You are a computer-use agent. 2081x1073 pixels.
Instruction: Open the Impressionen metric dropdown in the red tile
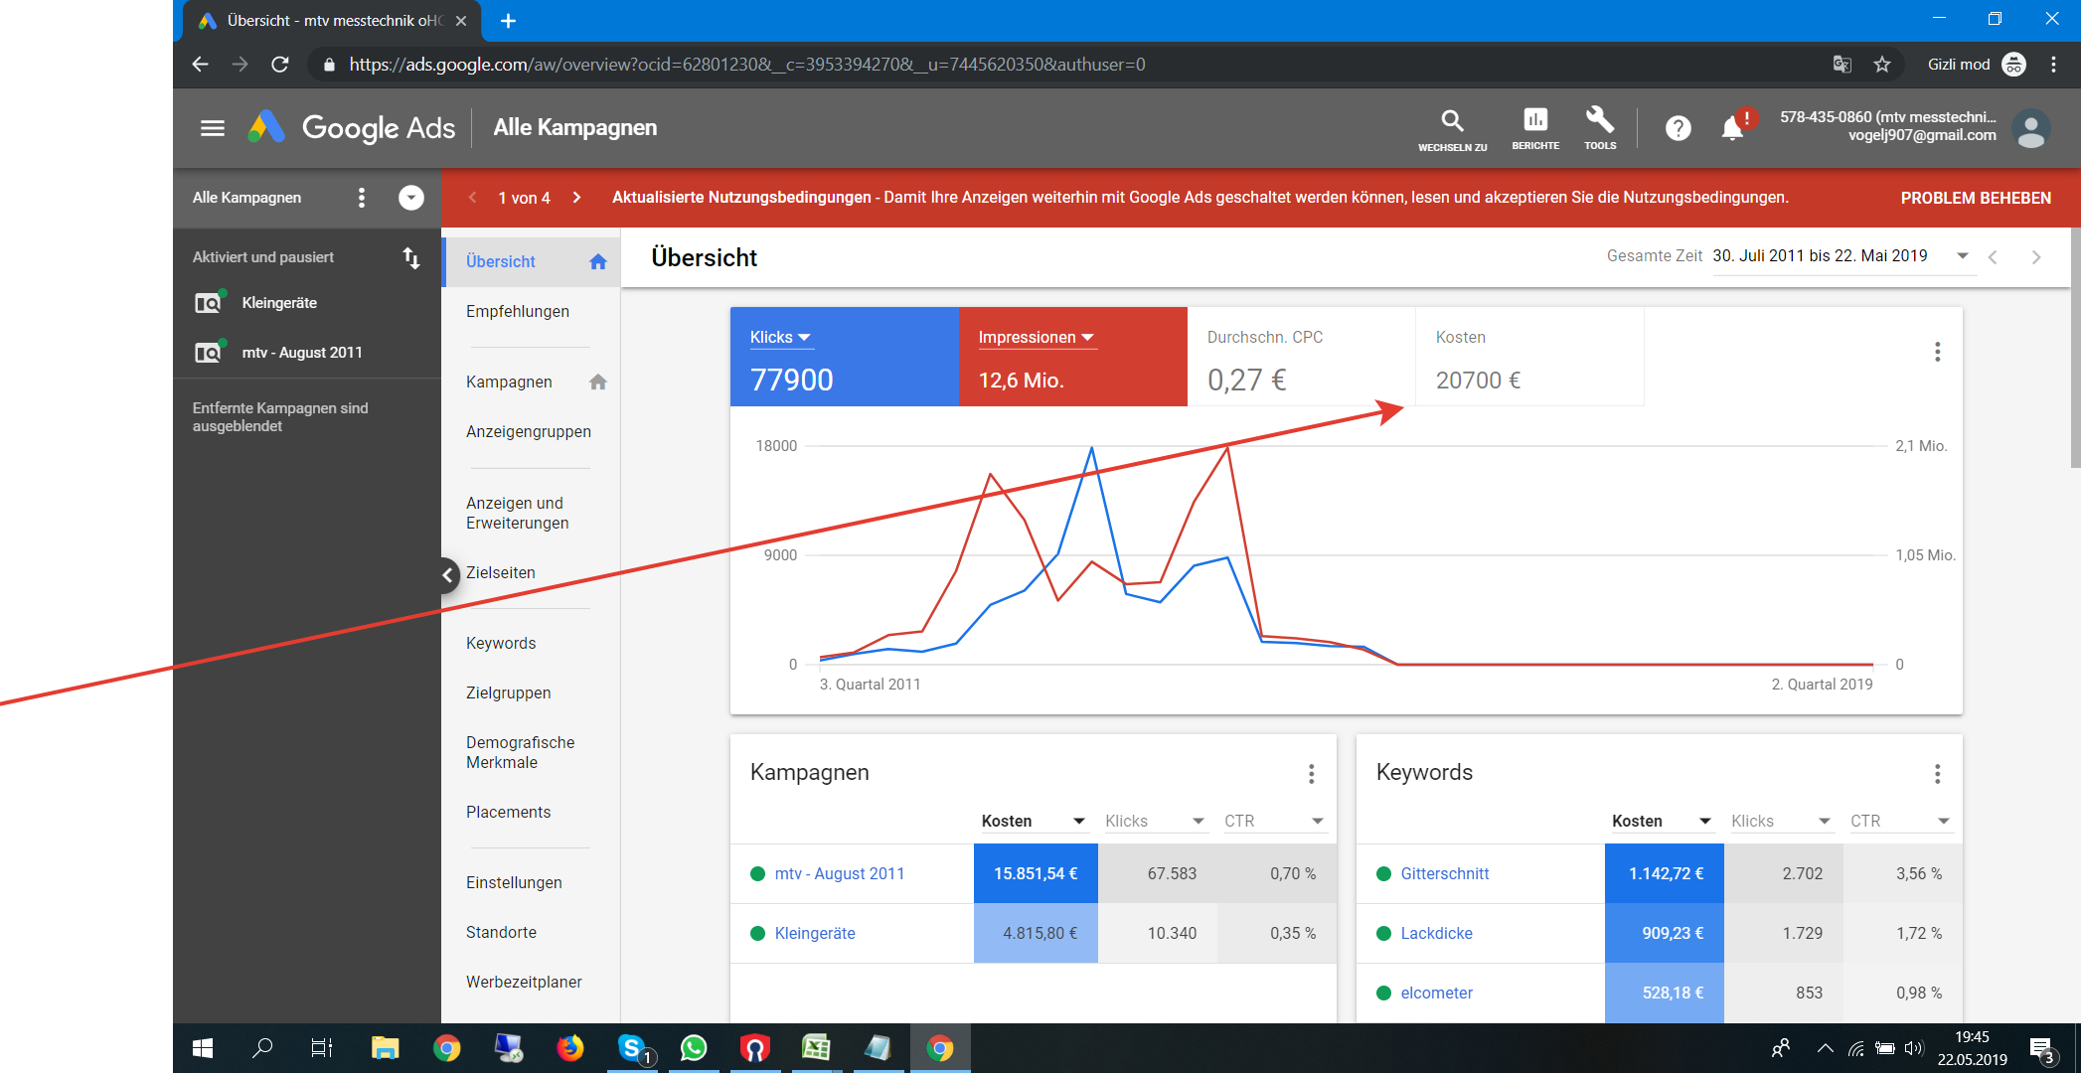click(1037, 338)
